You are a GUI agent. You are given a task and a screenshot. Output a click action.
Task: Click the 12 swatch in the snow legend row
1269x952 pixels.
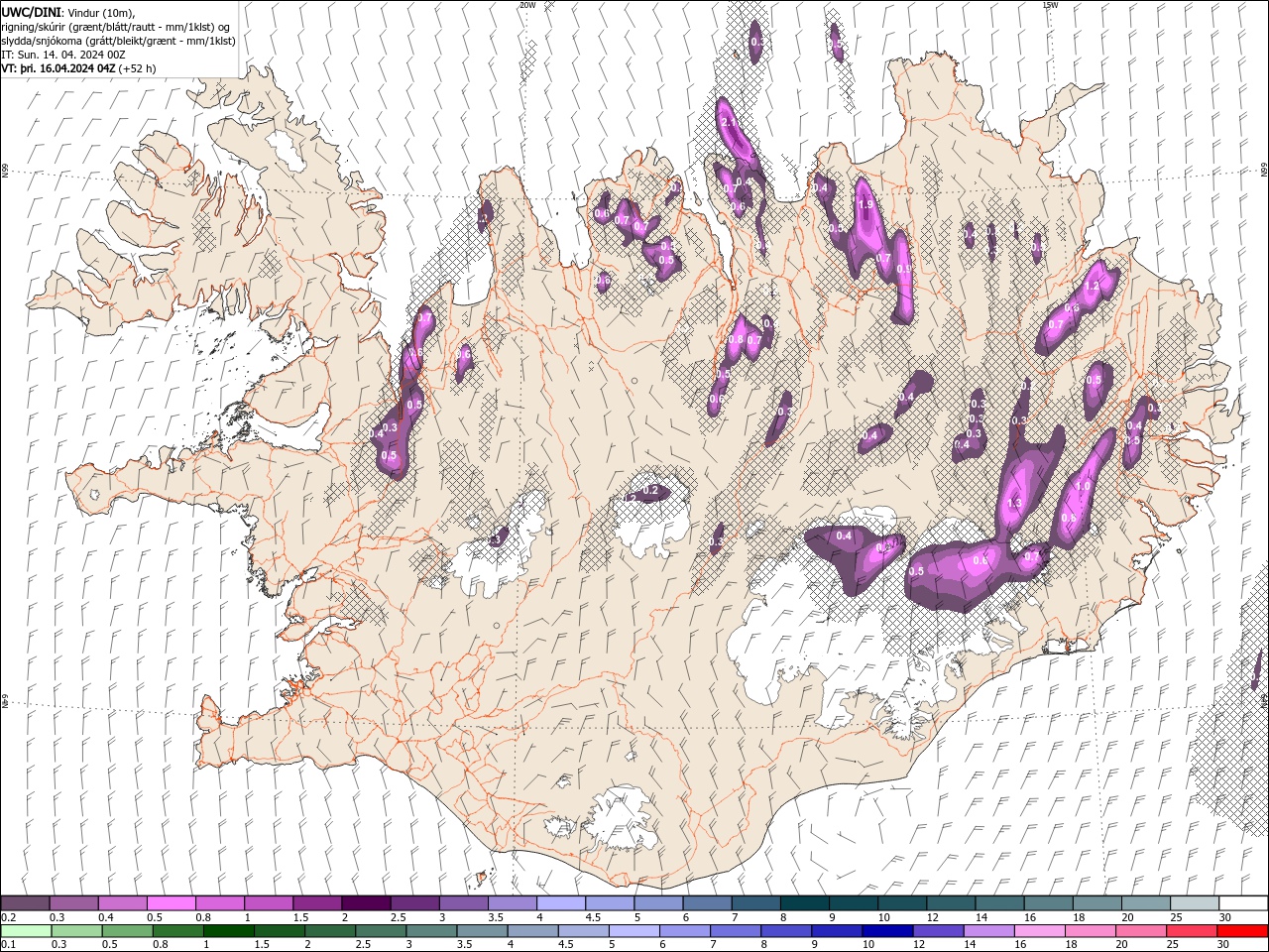951,903
